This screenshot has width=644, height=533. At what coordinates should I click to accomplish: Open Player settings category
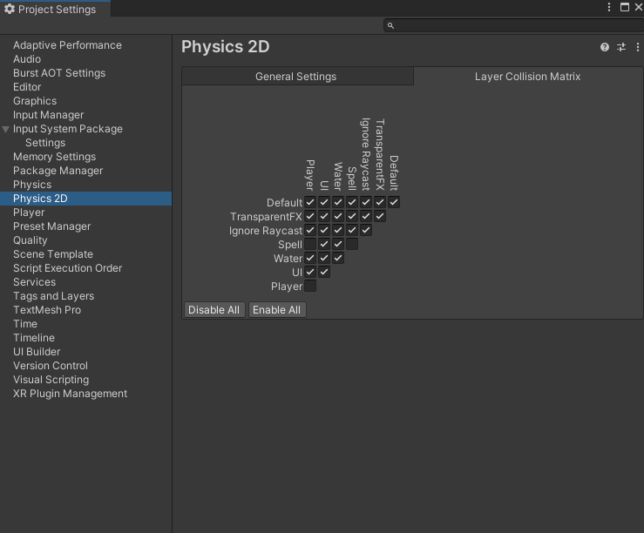tap(86, 213)
